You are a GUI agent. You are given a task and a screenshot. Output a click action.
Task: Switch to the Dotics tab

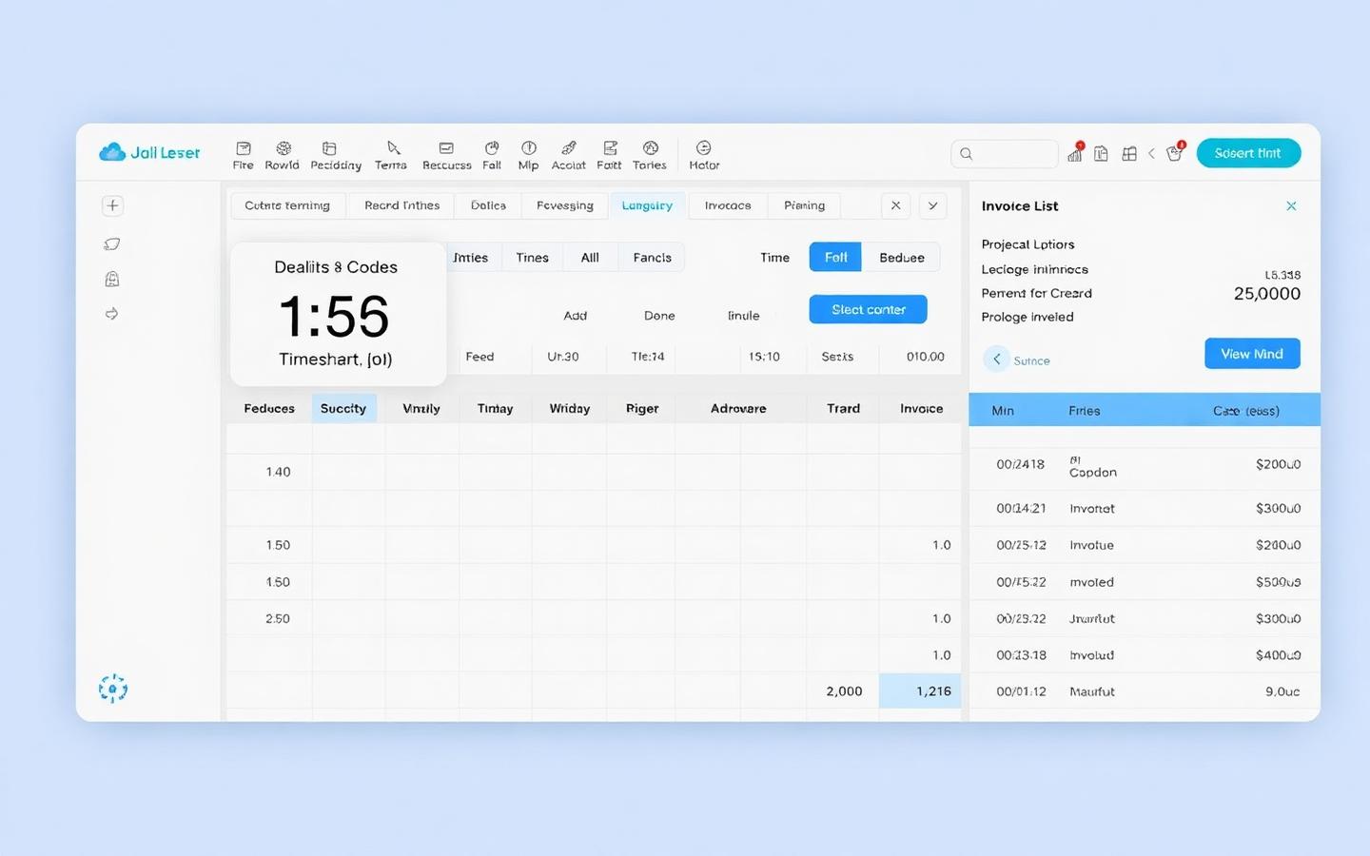(488, 205)
